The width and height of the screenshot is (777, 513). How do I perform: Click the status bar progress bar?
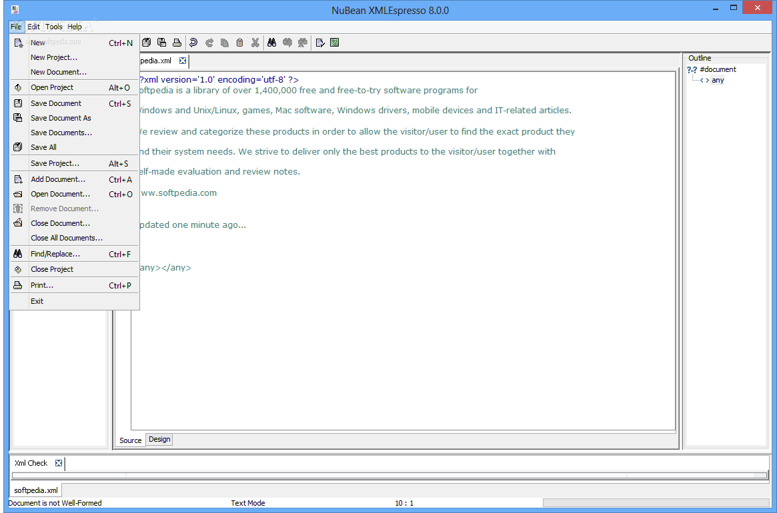pos(656,503)
